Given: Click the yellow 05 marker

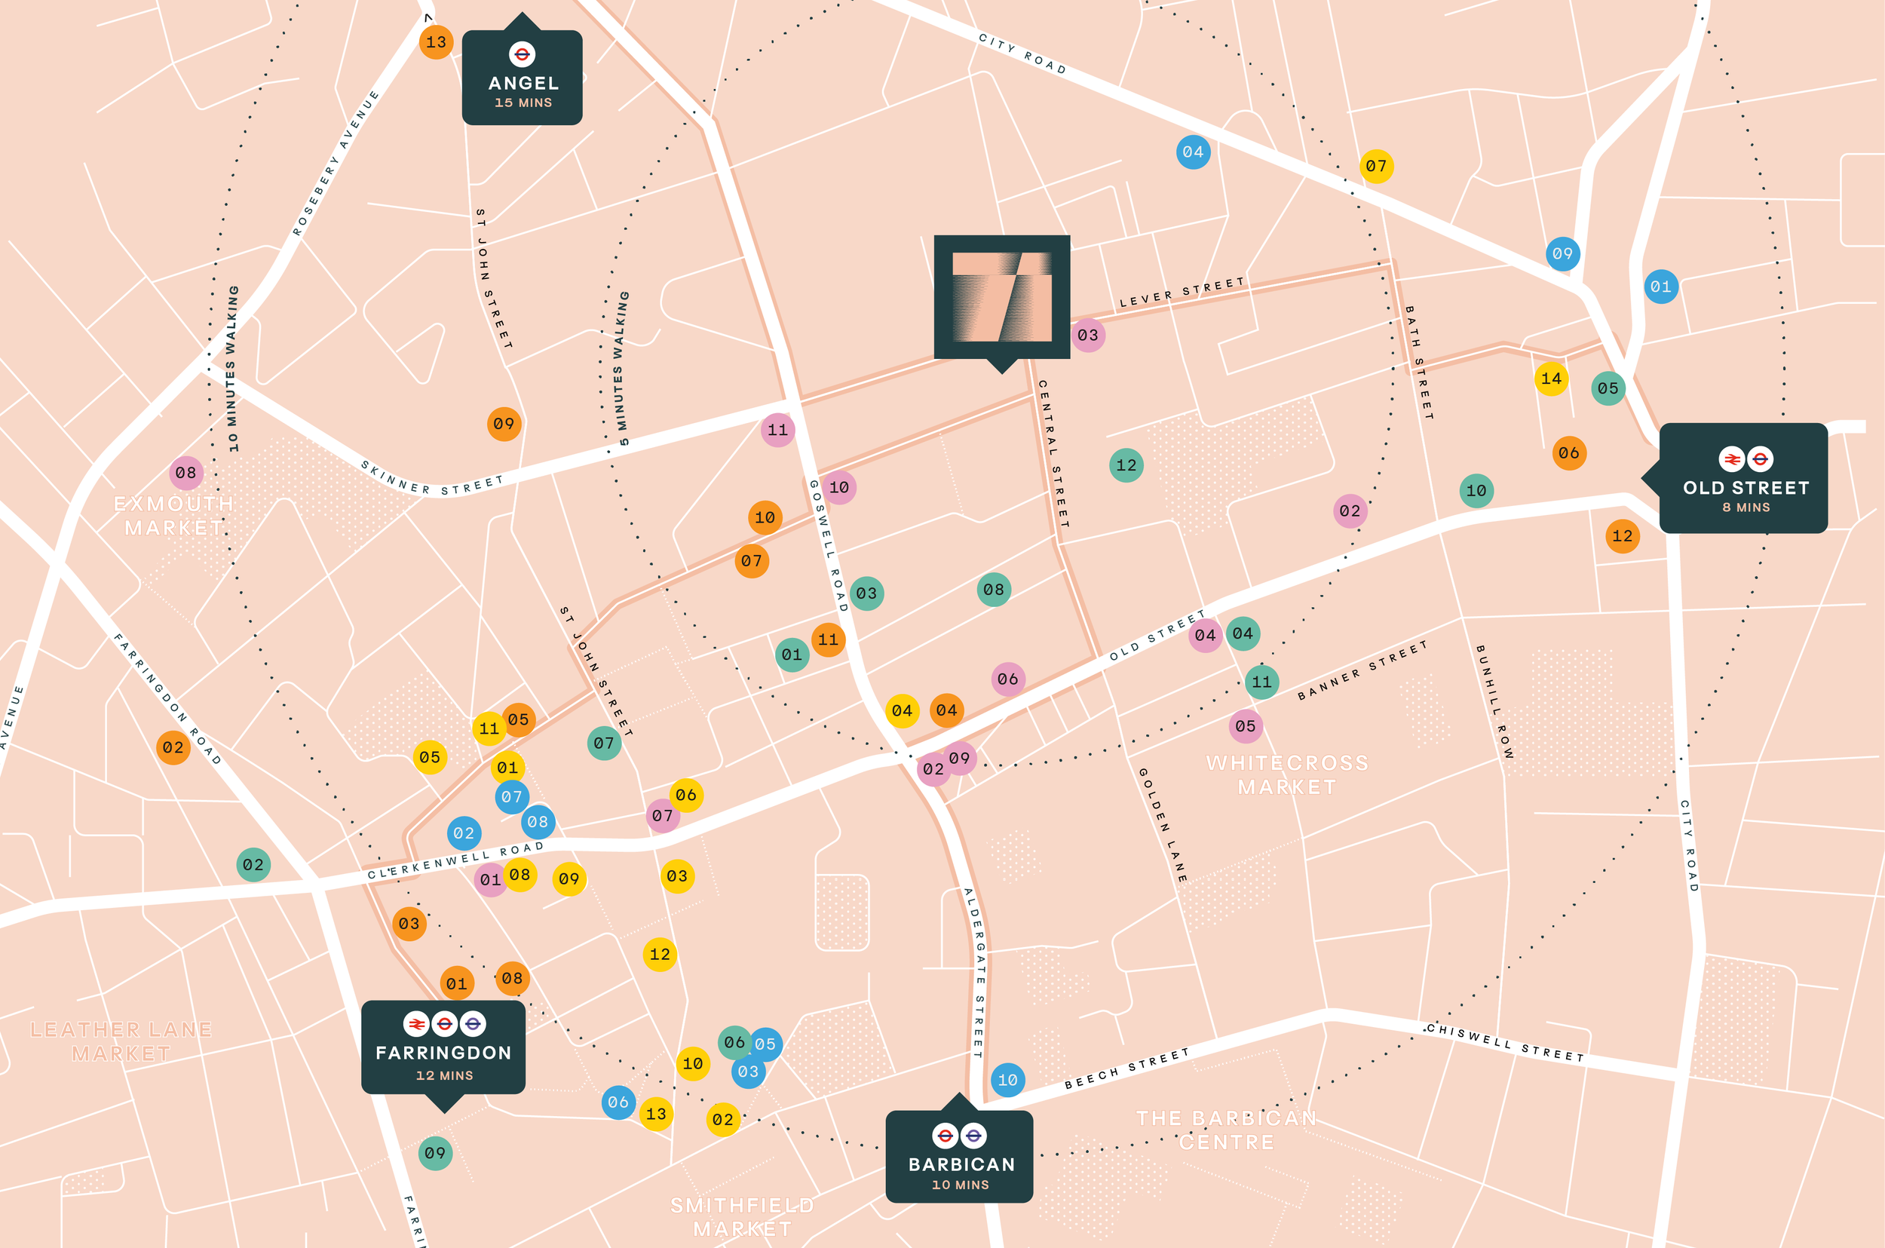Looking at the screenshot, I should click(430, 757).
